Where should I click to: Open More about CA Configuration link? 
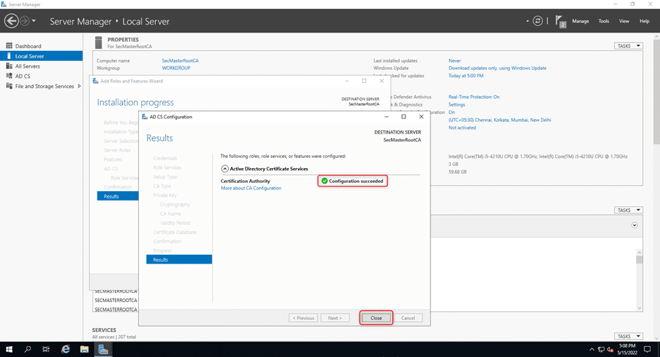pyautogui.click(x=251, y=188)
